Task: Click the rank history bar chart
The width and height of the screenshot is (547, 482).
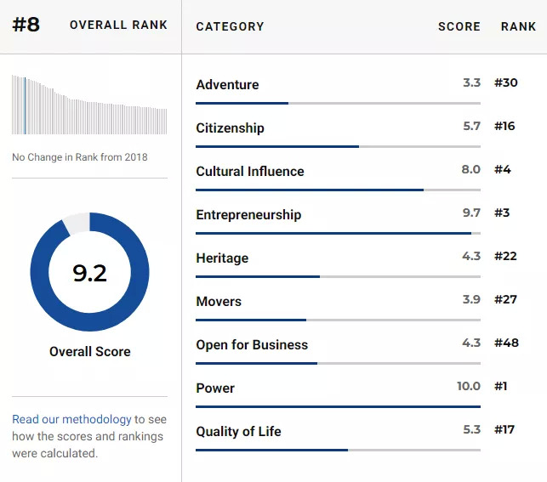Action: [x=89, y=105]
